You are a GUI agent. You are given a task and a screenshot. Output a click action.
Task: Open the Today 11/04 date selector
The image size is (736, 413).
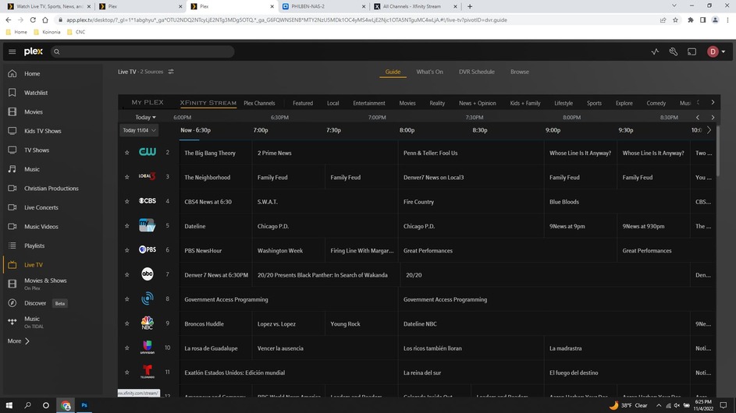click(139, 130)
